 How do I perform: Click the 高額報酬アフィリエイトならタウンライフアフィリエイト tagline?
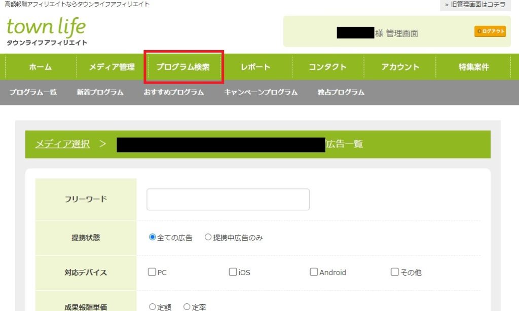[x=77, y=4]
